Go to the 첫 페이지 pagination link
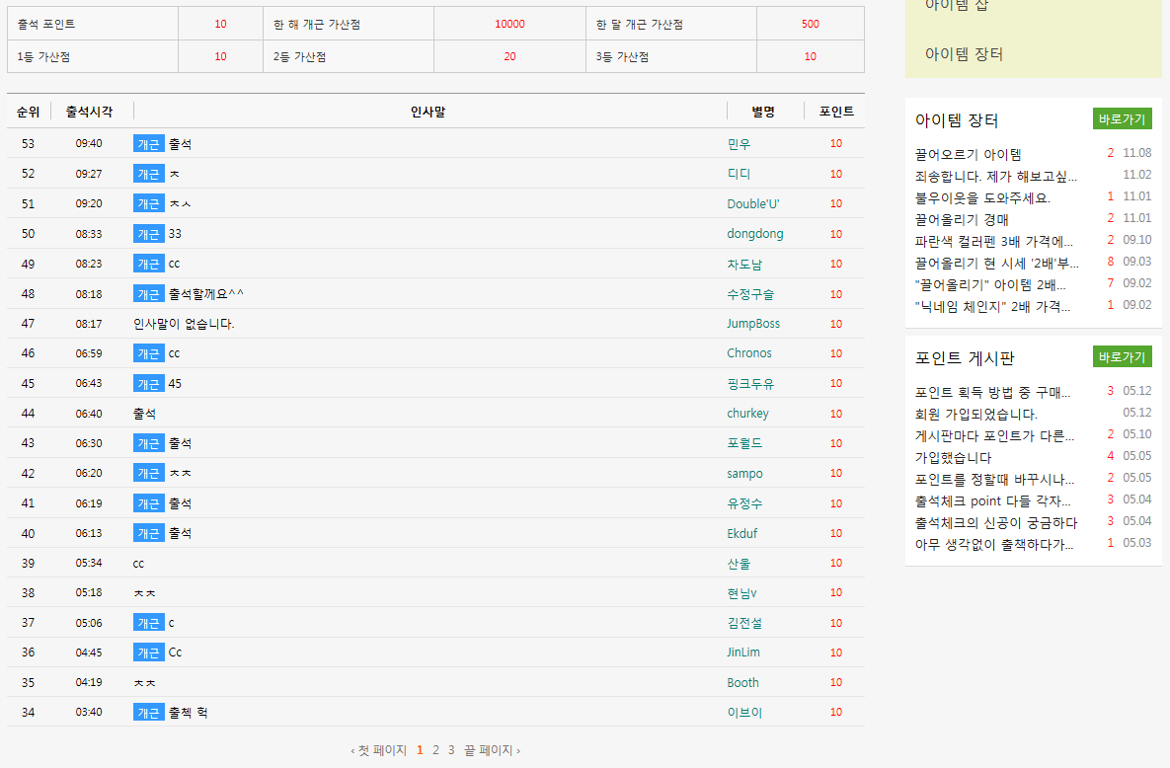This screenshot has height=768, width=1170. [x=378, y=750]
